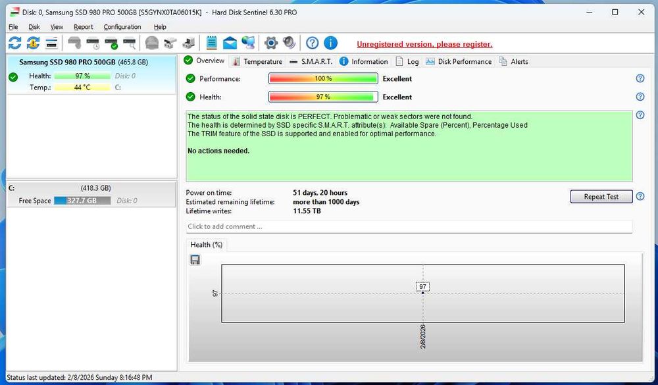Click the help icon beside status text box
The height and width of the screenshot is (385, 658).
click(x=640, y=115)
